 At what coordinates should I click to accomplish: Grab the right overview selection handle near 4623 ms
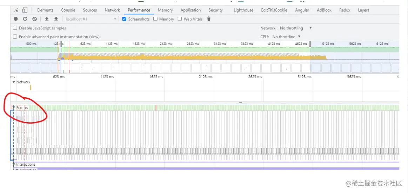[x=310, y=44]
